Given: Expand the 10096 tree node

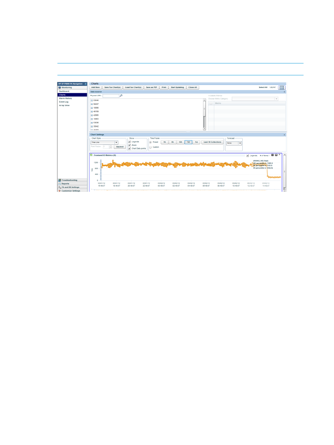Looking at the screenshot, I should 92,108.
